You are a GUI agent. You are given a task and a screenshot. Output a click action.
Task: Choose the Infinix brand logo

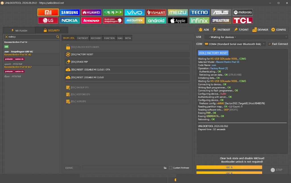click(x=199, y=20)
